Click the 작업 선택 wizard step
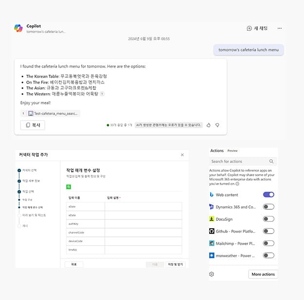The image size is (304, 300). 26,192
